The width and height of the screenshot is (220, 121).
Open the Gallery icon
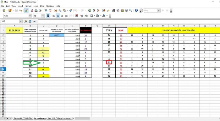(122, 10)
